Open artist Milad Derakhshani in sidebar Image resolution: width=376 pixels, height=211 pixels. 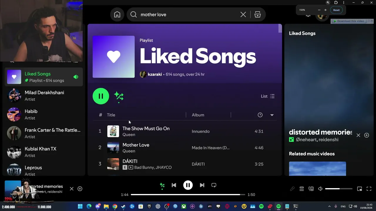(44, 96)
